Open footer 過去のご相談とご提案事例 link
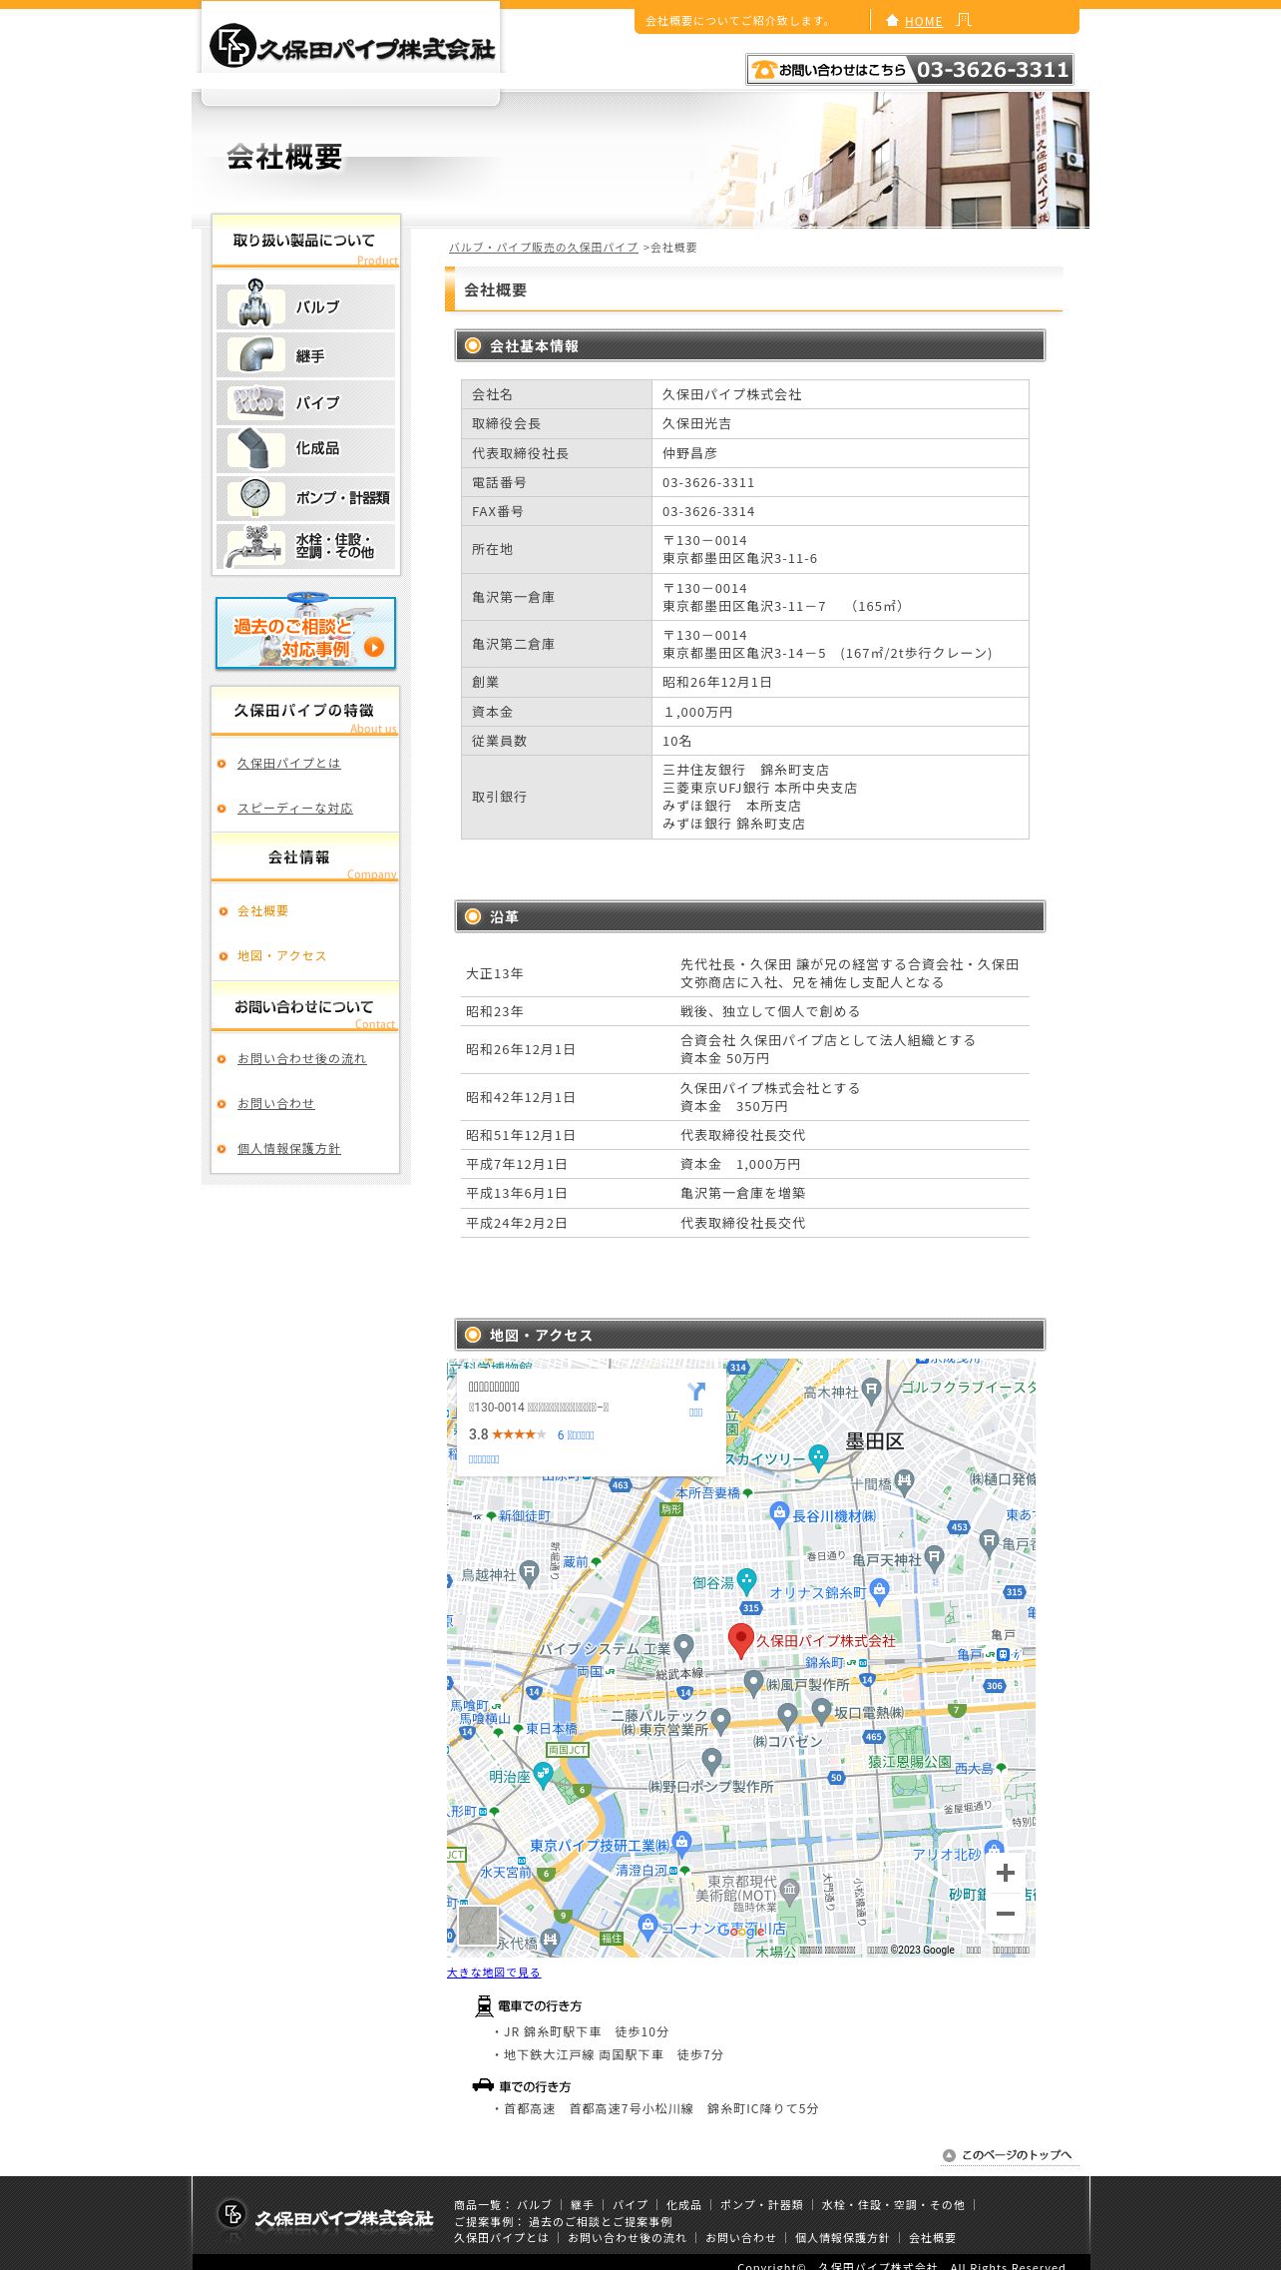The width and height of the screenshot is (1281, 2270). click(x=601, y=2222)
